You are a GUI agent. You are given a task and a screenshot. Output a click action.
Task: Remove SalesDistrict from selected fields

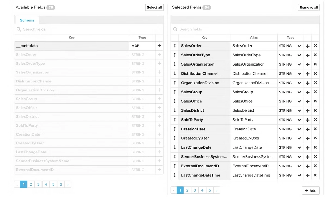pyautogui.click(x=315, y=110)
